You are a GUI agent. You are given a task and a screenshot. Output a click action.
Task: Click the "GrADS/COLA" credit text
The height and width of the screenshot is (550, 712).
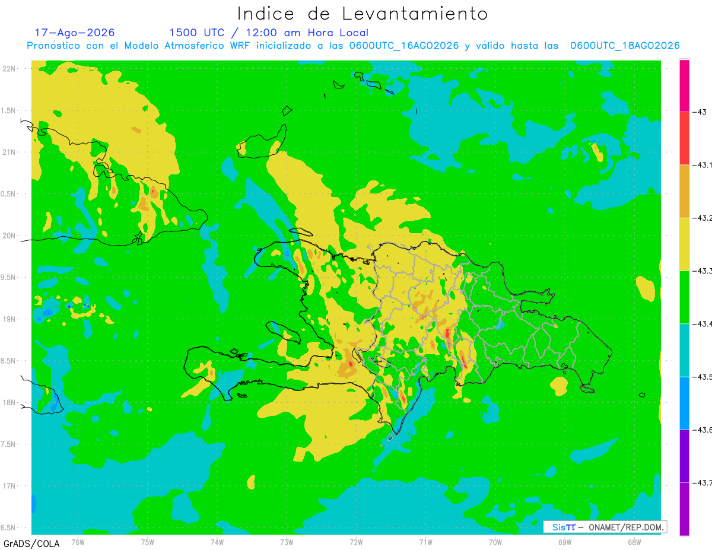(30, 543)
